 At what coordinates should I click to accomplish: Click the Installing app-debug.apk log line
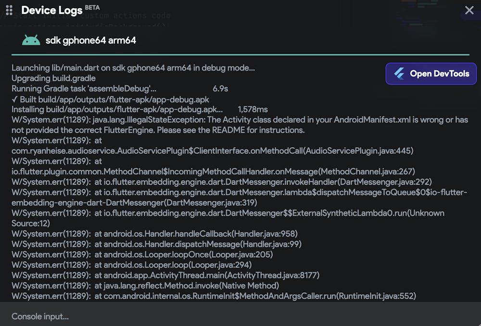click(x=117, y=110)
